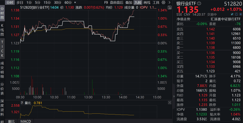Switch to the 多日 multi-day tab
The height and width of the screenshot is (123, 243).
point(20,3)
